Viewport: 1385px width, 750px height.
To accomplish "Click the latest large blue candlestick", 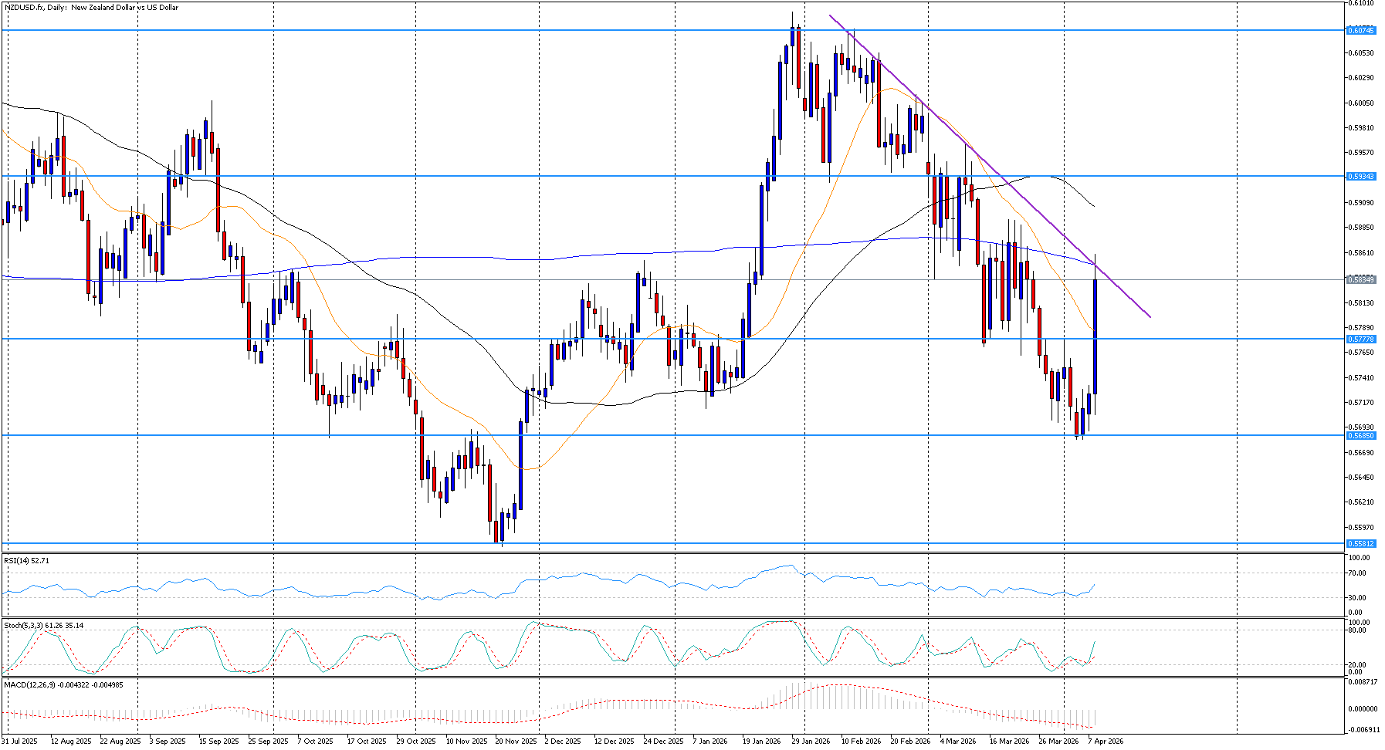I will pyautogui.click(x=1095, y=337).
